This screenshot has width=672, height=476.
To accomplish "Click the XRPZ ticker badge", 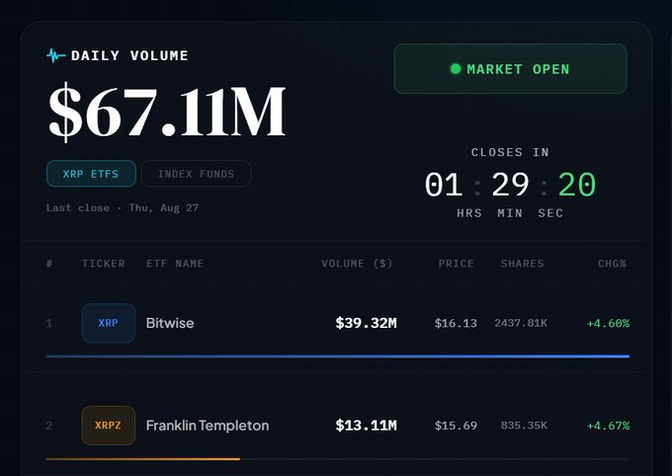I will click(x=109, y=426).
